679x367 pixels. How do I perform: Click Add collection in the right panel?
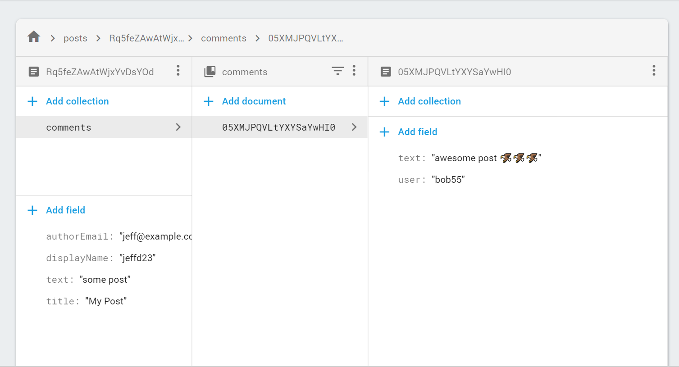coord(429,101)
